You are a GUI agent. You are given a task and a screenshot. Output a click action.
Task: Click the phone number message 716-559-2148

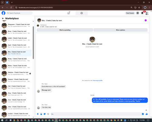pyautogui.click(x=46, y=107)
